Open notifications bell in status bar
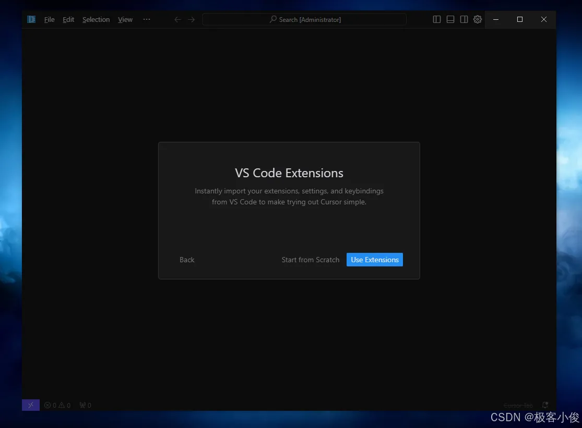Screen dimensions: 582x428 [x=545, y=405]
